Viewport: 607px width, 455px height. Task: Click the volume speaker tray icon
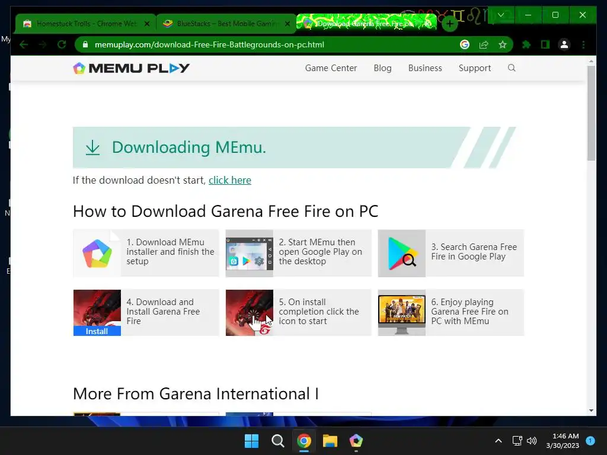click(532, 441)
